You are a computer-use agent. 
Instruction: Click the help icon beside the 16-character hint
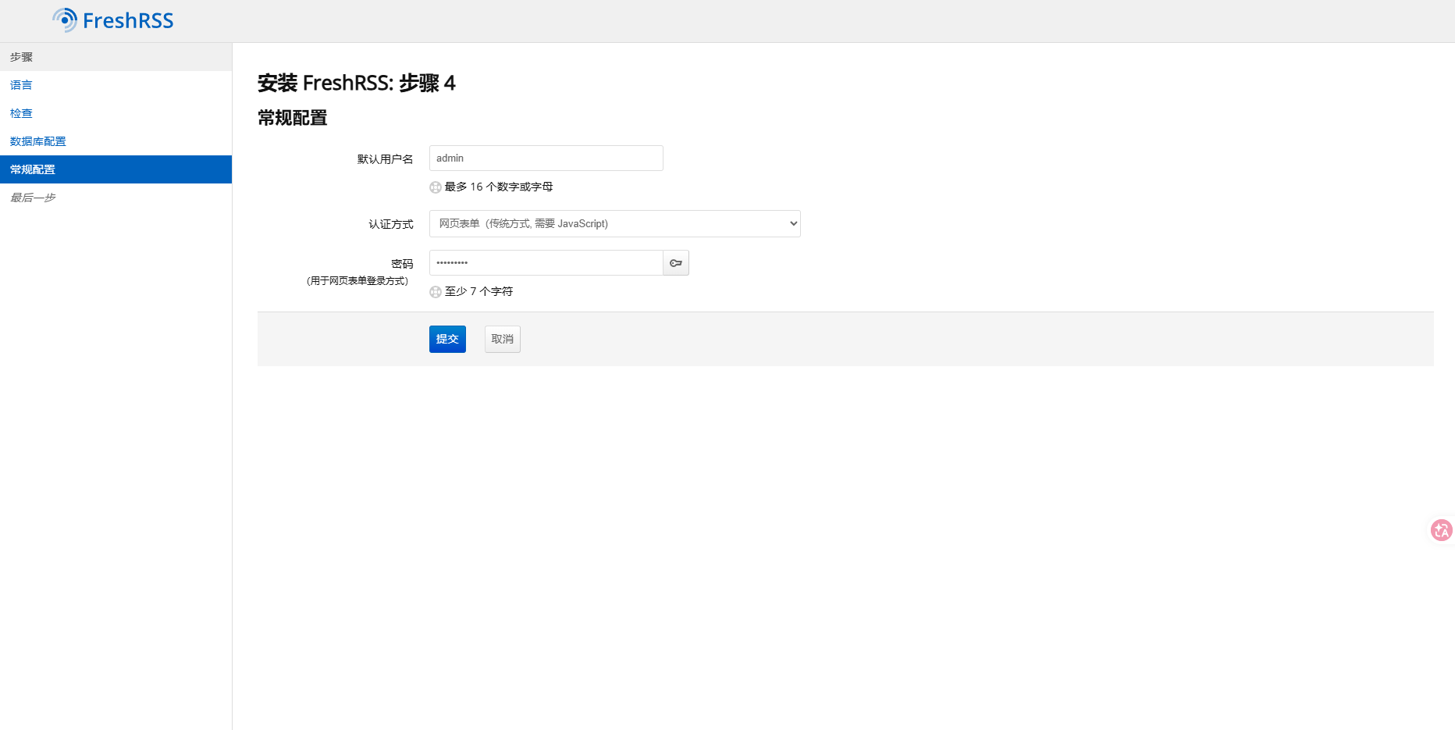coord(436,187)
